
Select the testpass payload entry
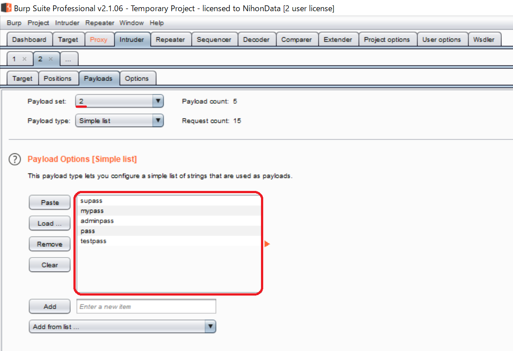(169, 241)
